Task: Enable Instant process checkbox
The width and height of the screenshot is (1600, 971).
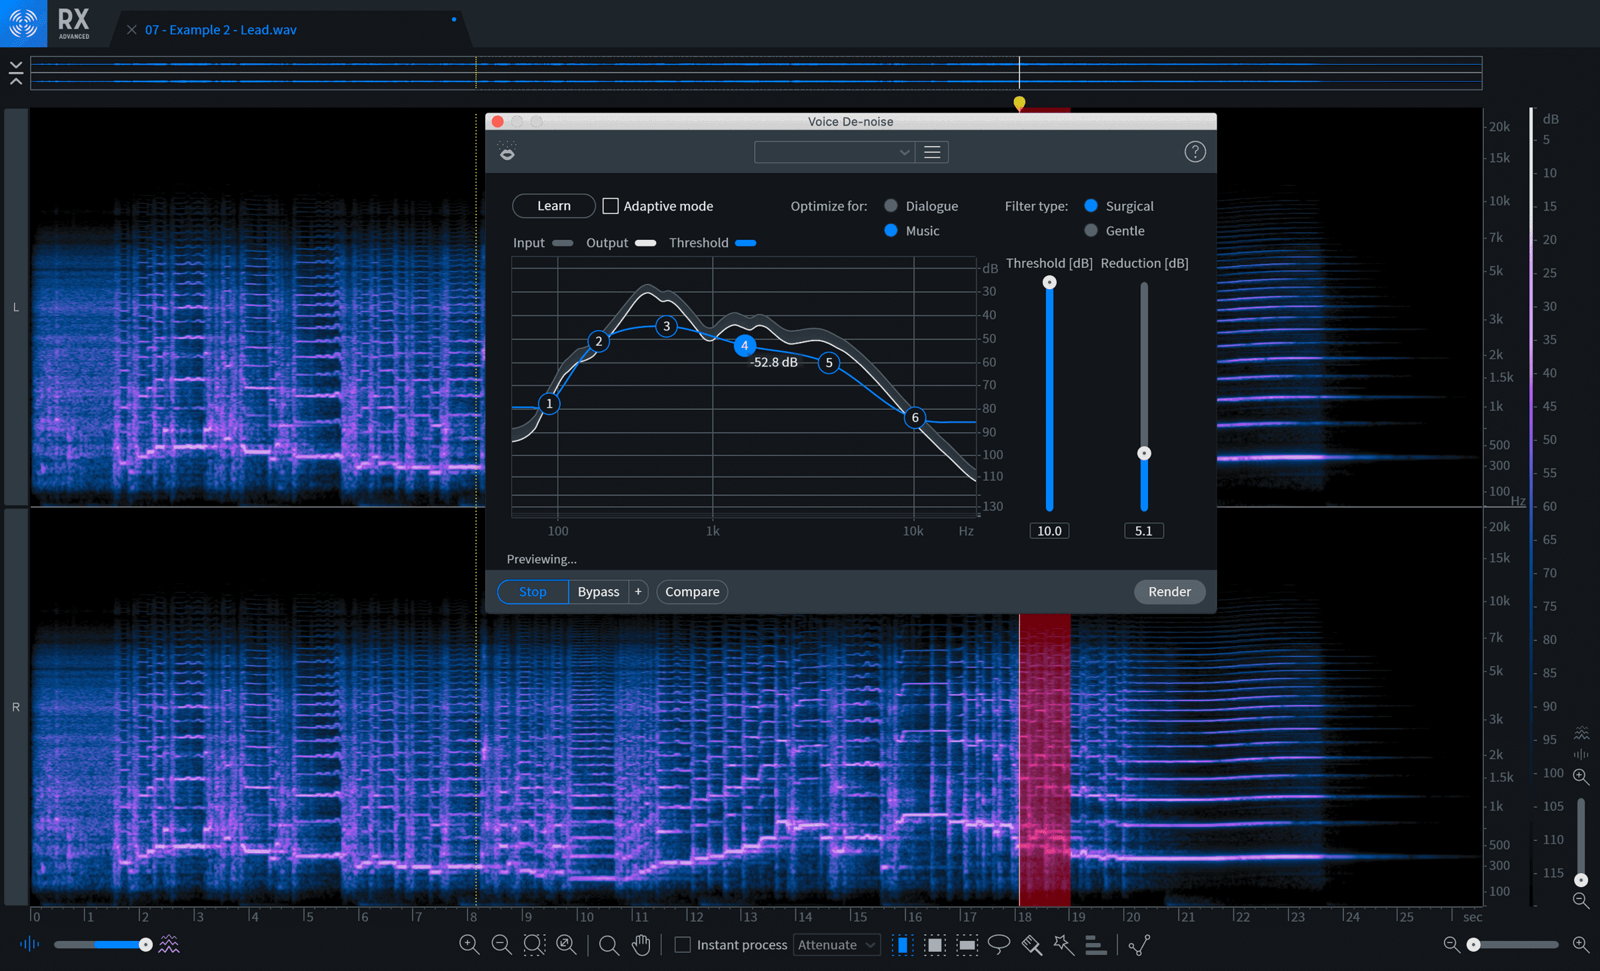Action: click(683, 944)
